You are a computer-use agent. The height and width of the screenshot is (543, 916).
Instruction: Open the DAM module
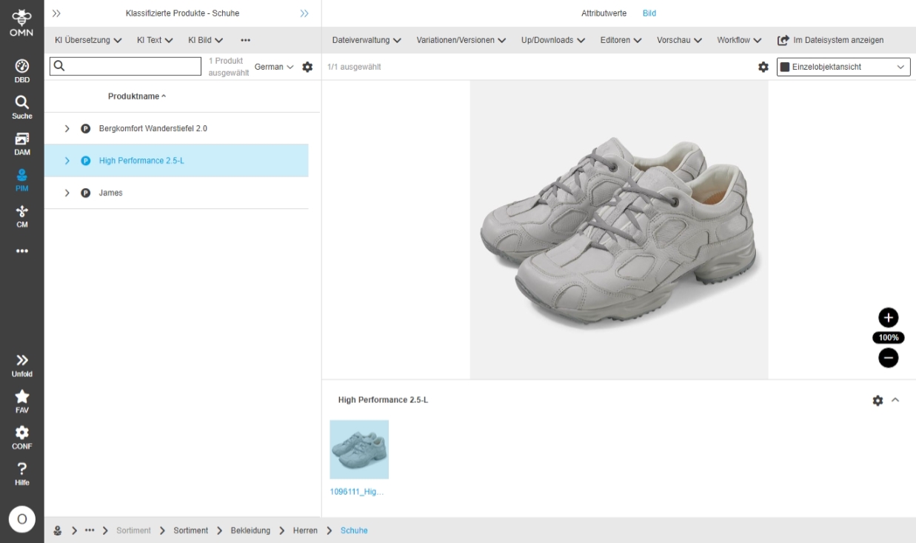coord(21,143)
